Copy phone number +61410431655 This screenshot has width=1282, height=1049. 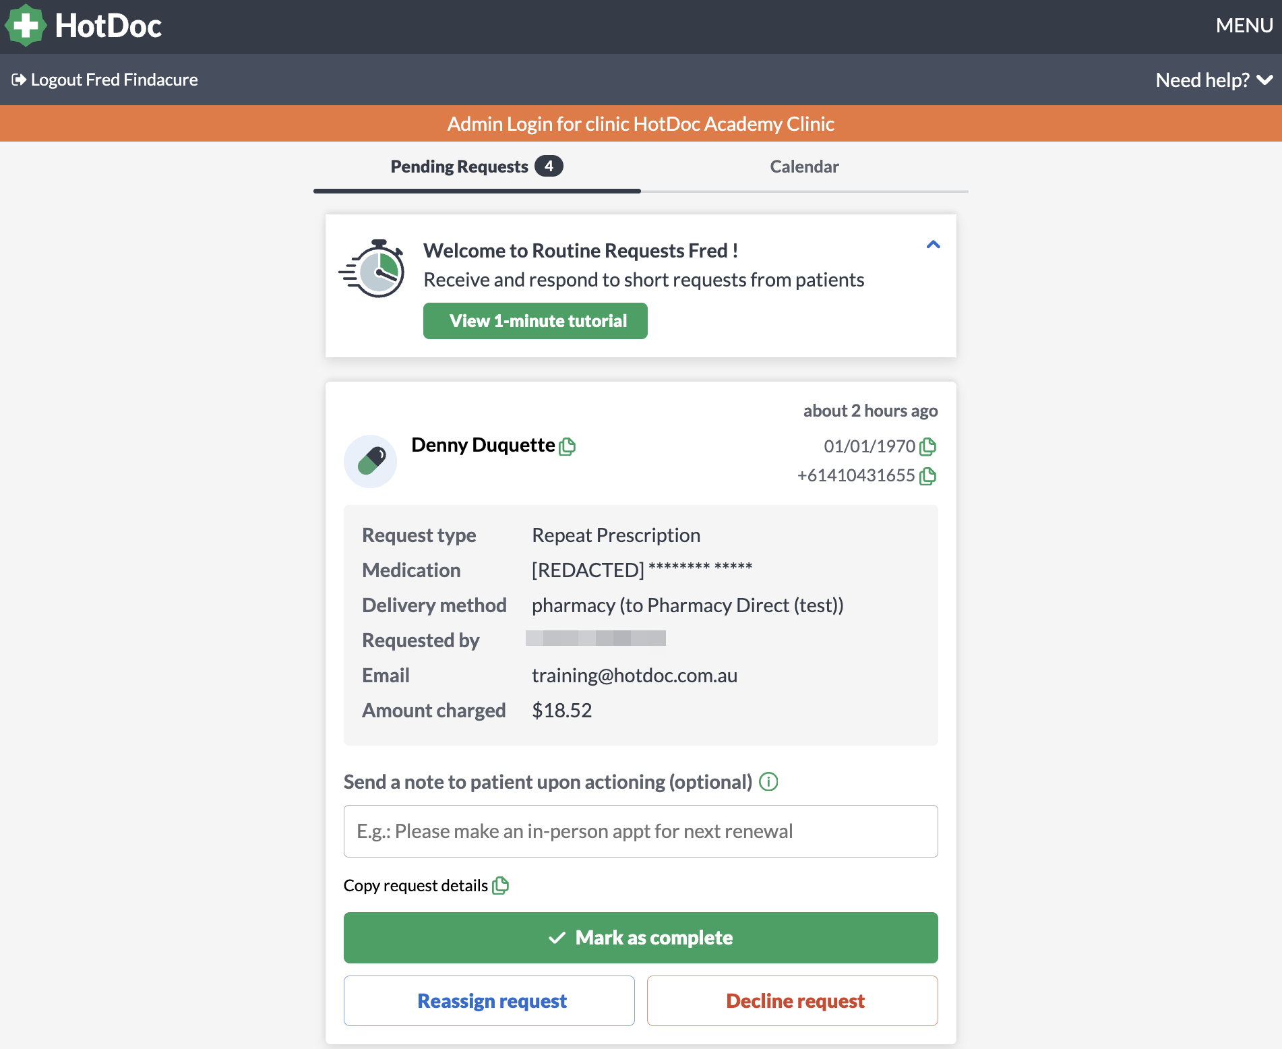coord(928,476)
